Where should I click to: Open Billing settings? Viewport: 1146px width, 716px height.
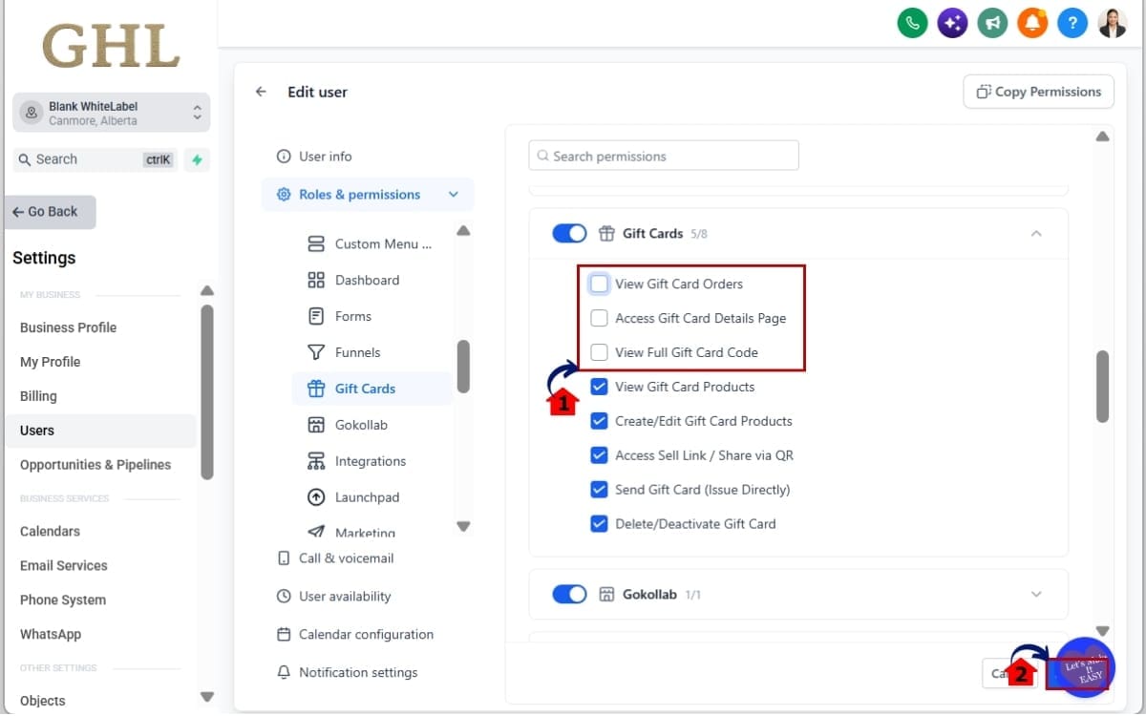click(x=38, y=396)
